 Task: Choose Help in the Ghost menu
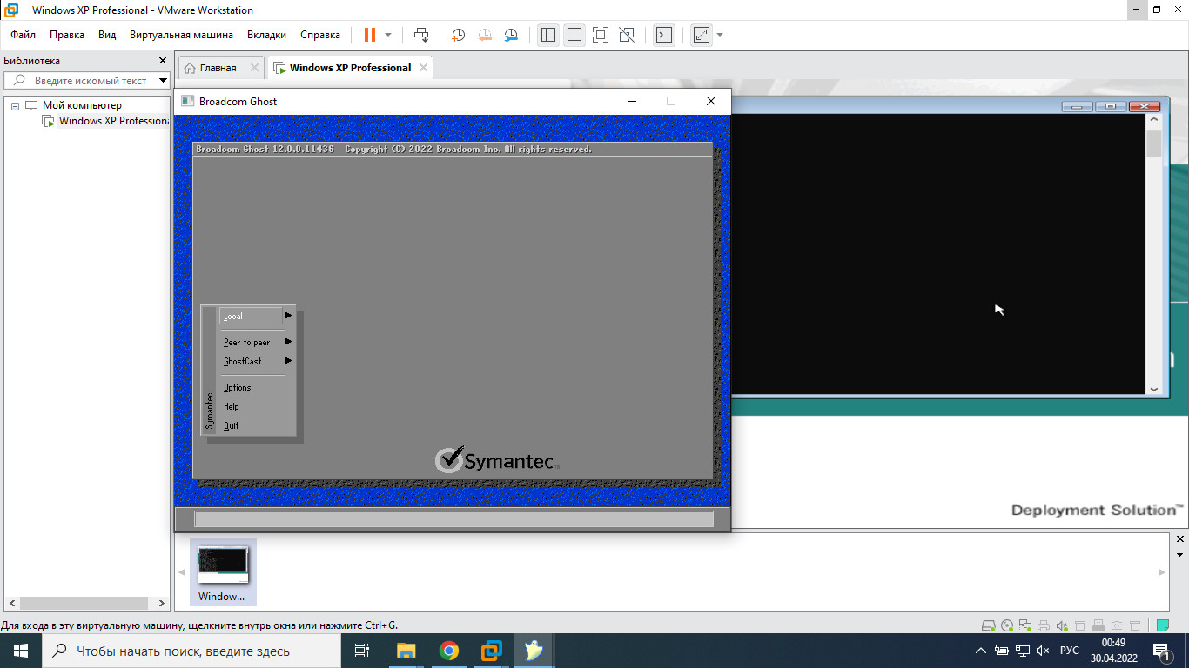tap(231, 406)
